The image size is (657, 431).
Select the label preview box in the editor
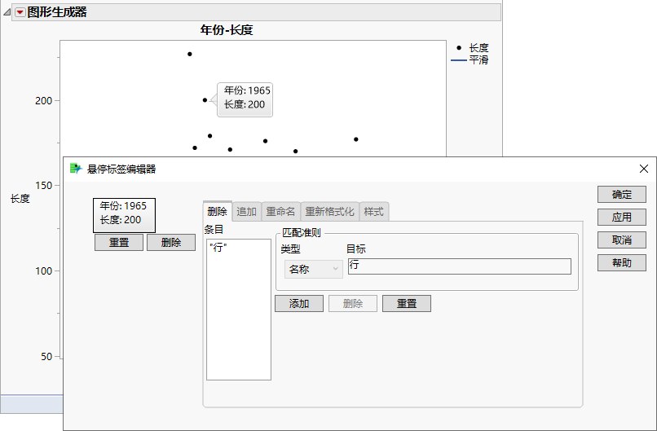click(x=124, y=215)
